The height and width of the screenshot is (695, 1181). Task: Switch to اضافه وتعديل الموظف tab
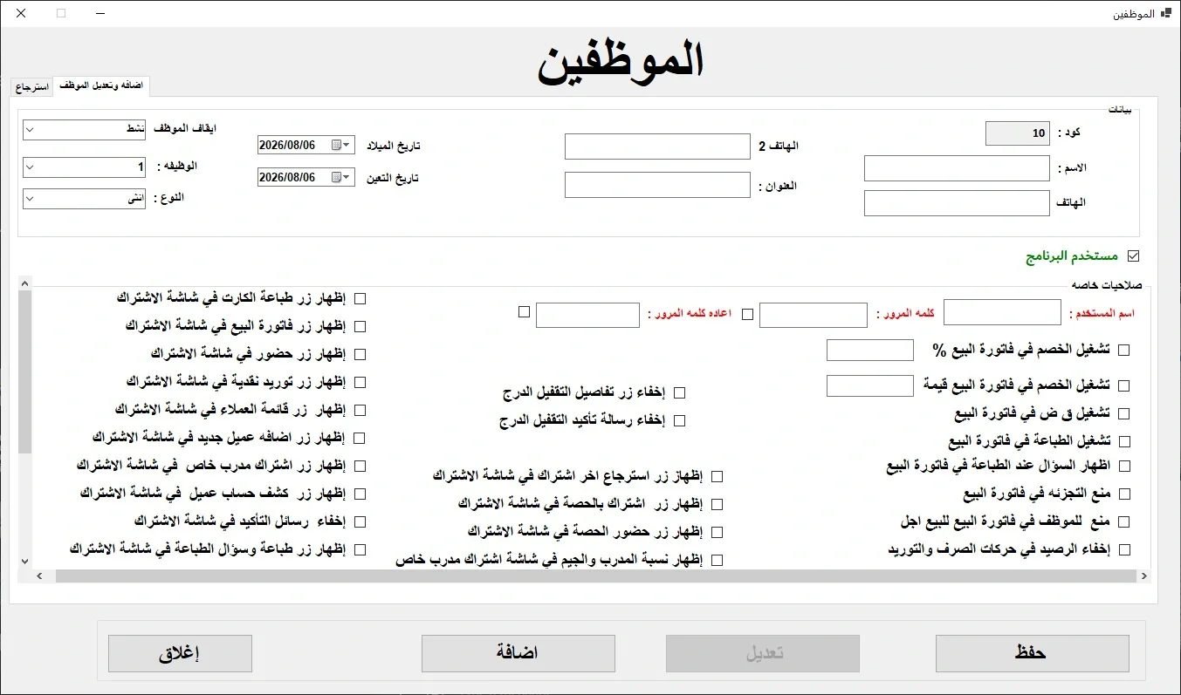pyautogui.click(x=101, y=85)
